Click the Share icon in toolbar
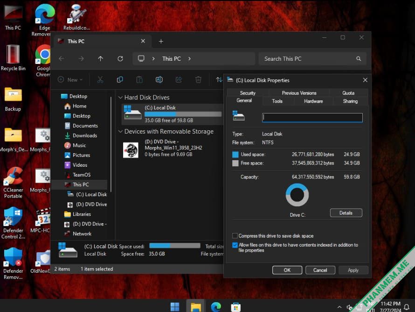 [x=179, y=79]
